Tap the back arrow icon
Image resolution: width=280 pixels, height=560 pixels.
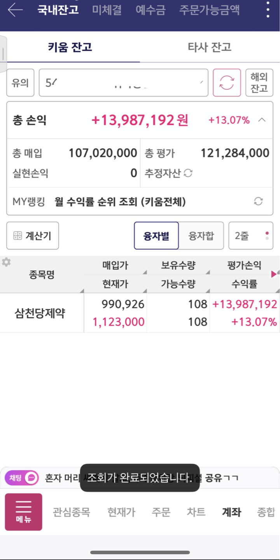click(15, 10)
